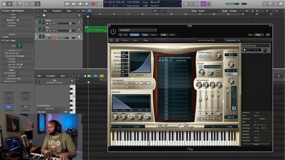Expand the More disclosure in Region inspector
Screen dimensions: 285x160
pos(3,37)
